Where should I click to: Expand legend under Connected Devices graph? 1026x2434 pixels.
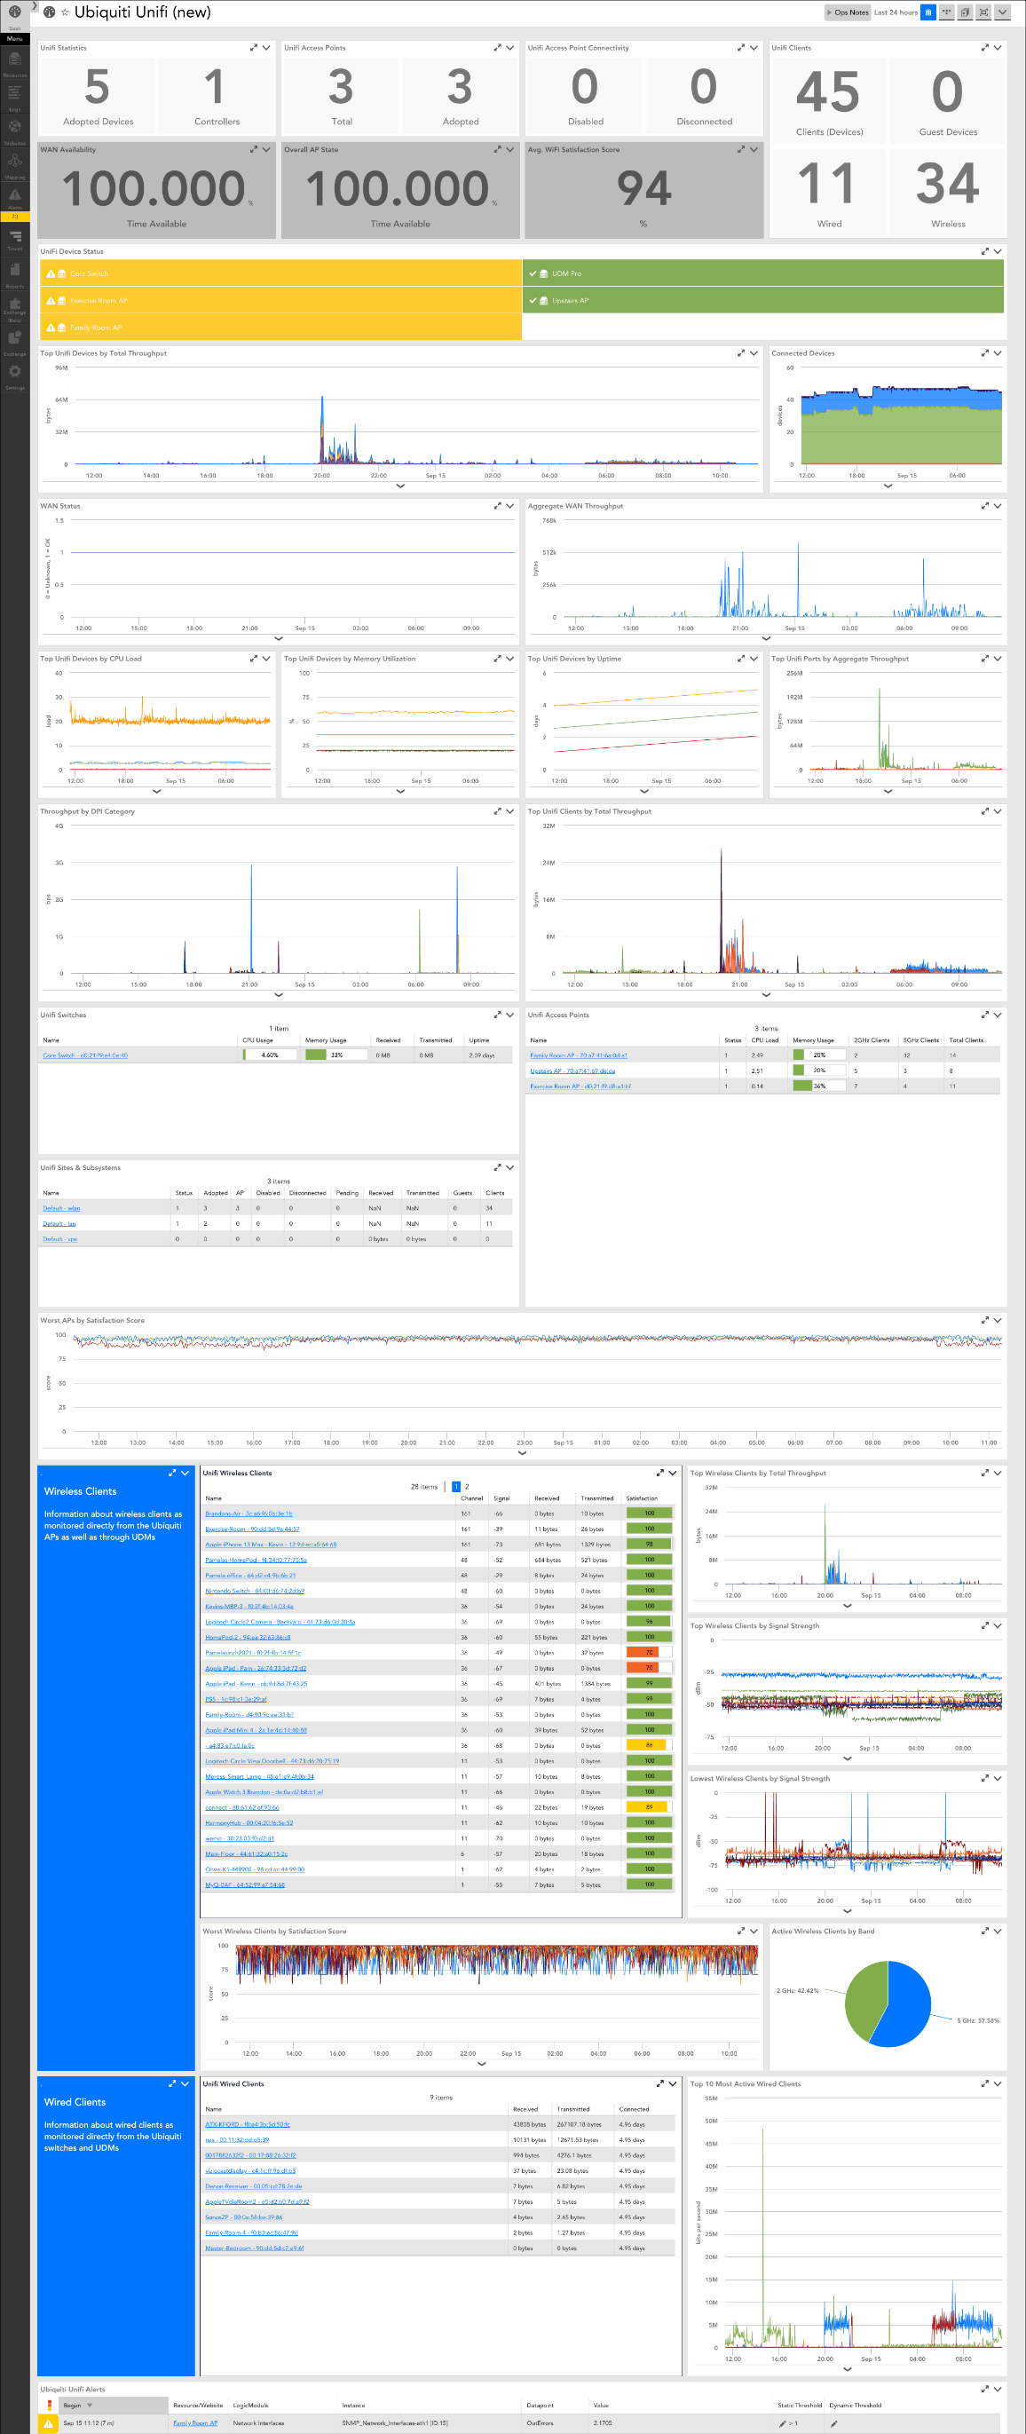coord(888,486)
